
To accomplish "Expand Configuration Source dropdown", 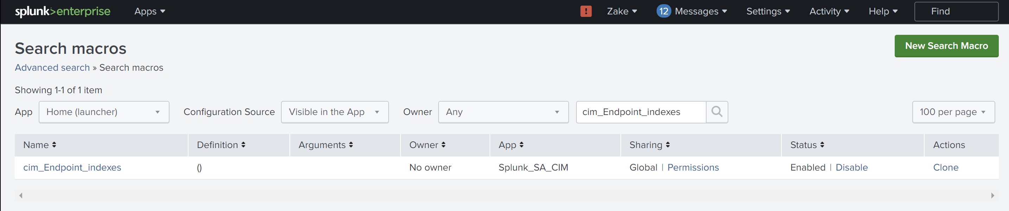I will 334,112.
